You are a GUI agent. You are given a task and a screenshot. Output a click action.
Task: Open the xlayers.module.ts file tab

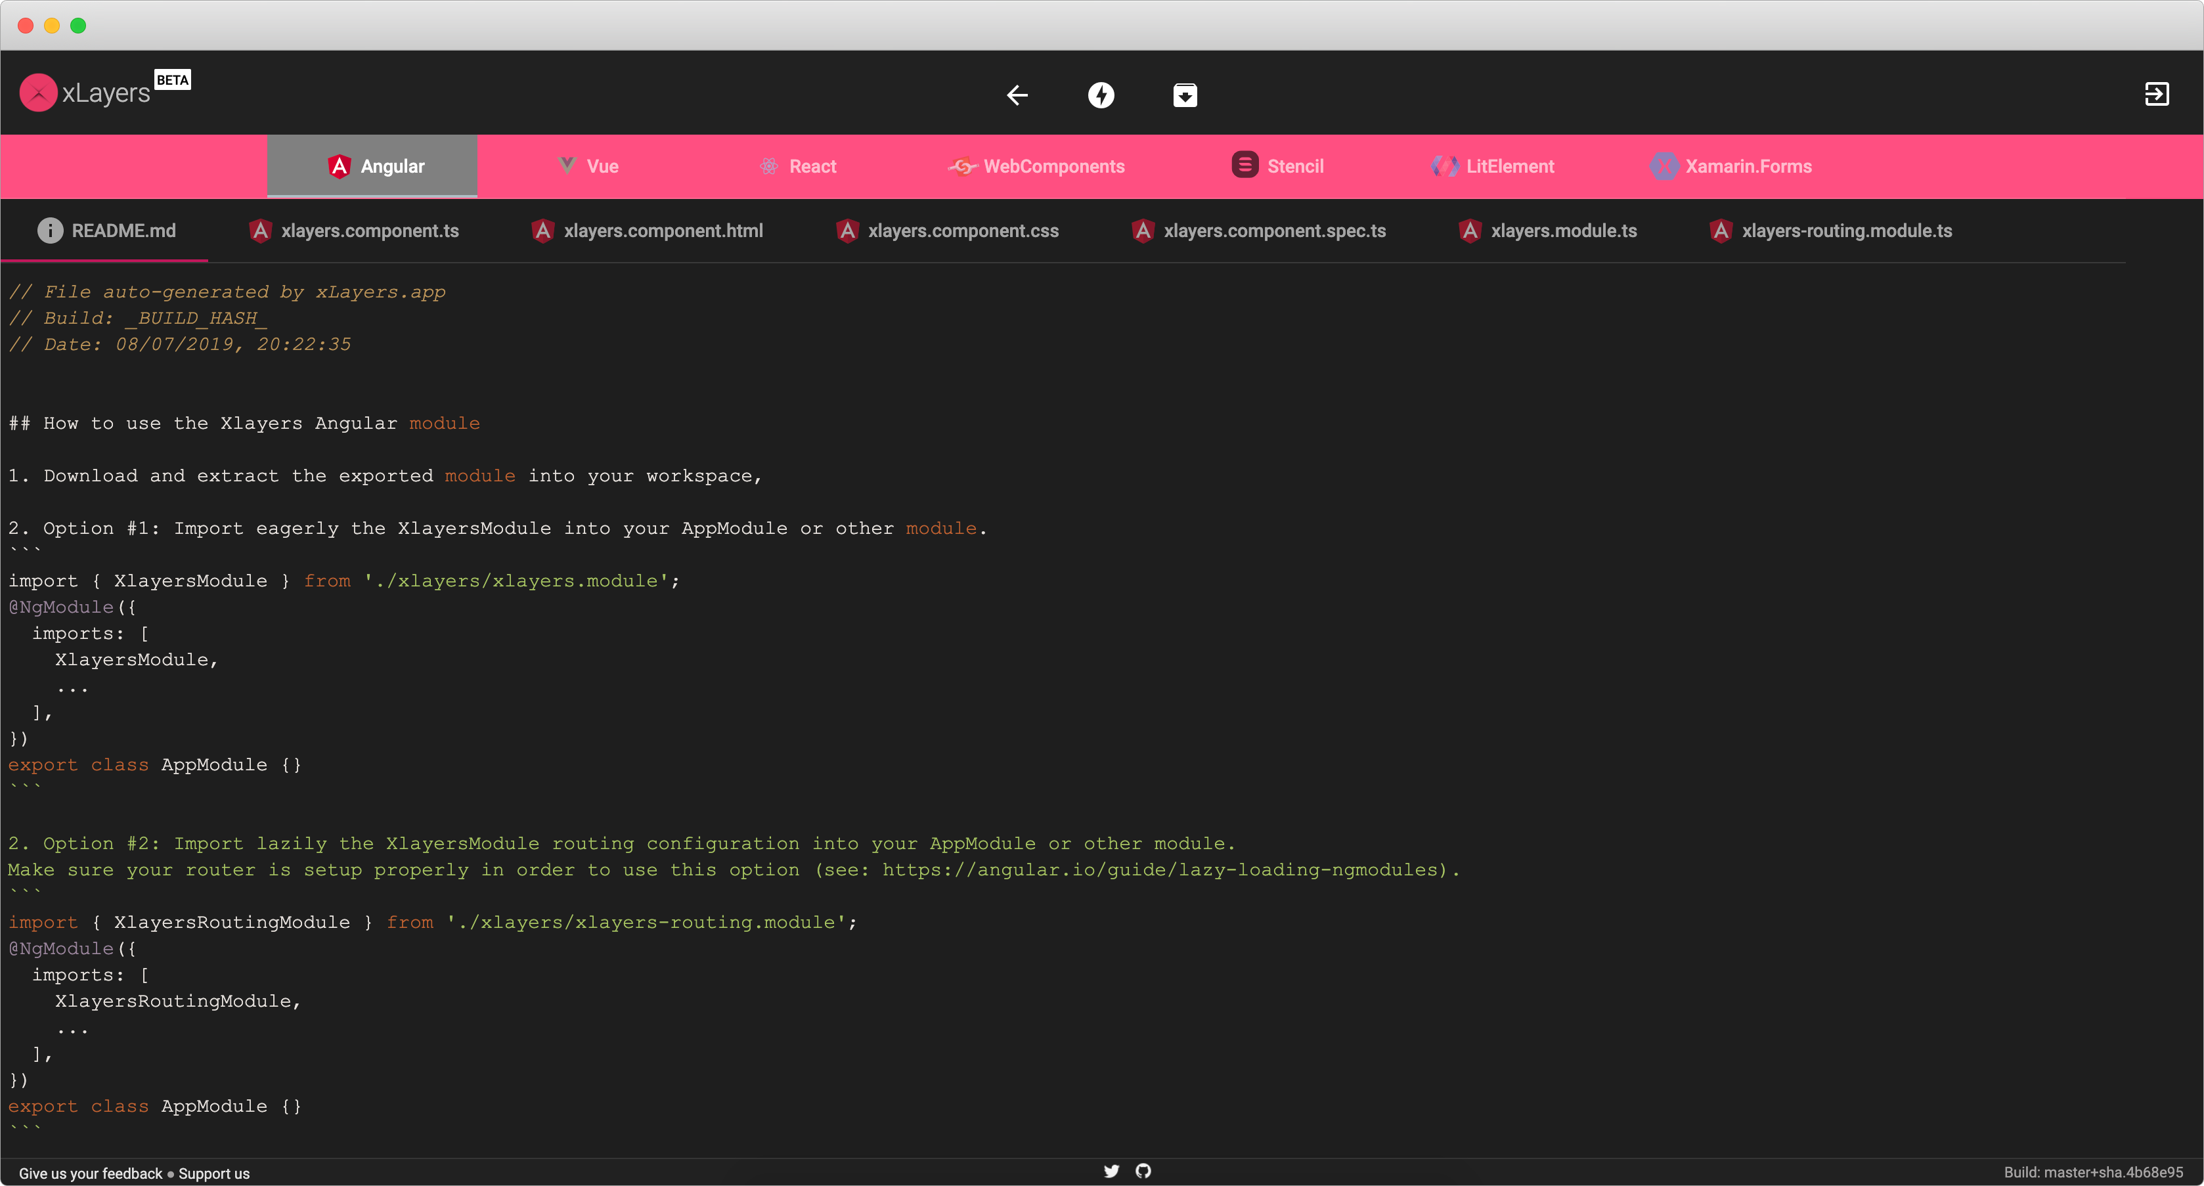pos(1548,231)
